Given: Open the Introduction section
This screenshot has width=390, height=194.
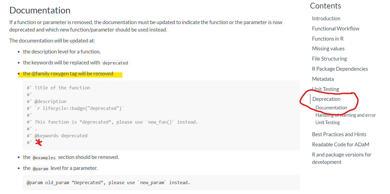Looking at the screenshot, I should pyautogui.click(x=326, y=18).
